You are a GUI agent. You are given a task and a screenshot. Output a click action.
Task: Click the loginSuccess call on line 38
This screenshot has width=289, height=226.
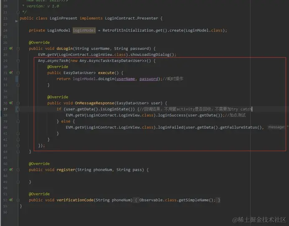[173, 115]
